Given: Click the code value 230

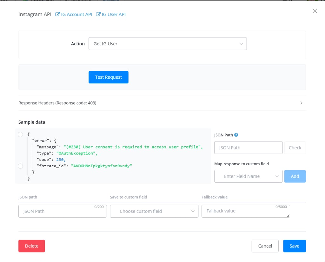Looking at the screenshot, I should (60, 160).
